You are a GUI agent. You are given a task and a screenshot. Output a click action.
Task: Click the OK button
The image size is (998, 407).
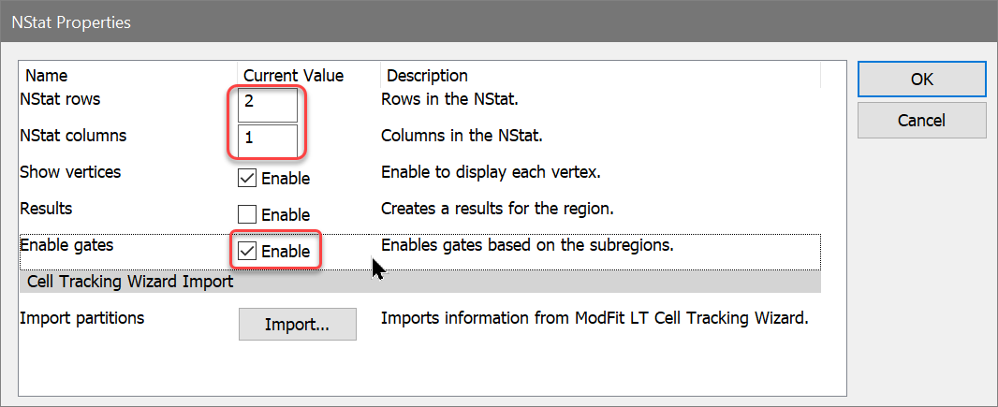921,80
